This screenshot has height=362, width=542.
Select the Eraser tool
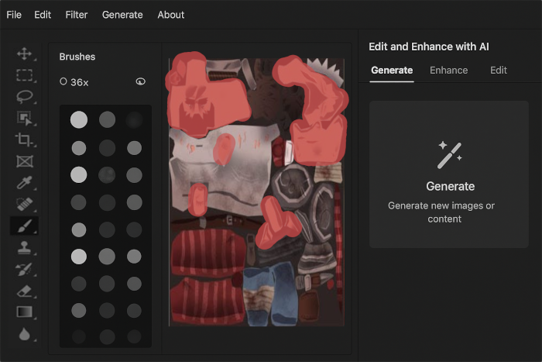pos(24,291)
